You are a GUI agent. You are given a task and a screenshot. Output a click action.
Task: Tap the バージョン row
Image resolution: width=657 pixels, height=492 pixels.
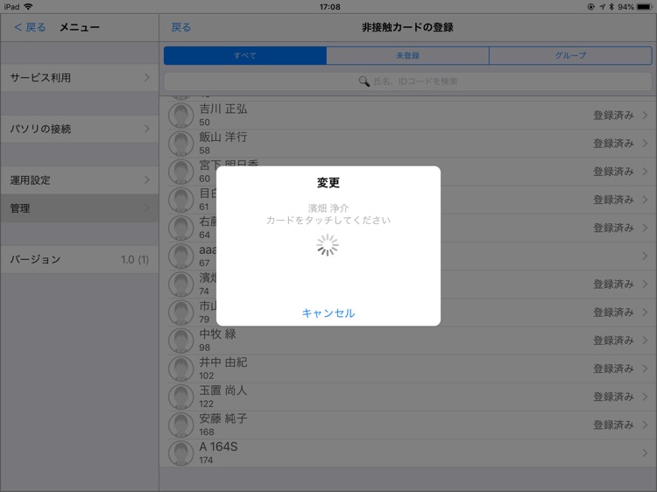click(80, 260)
